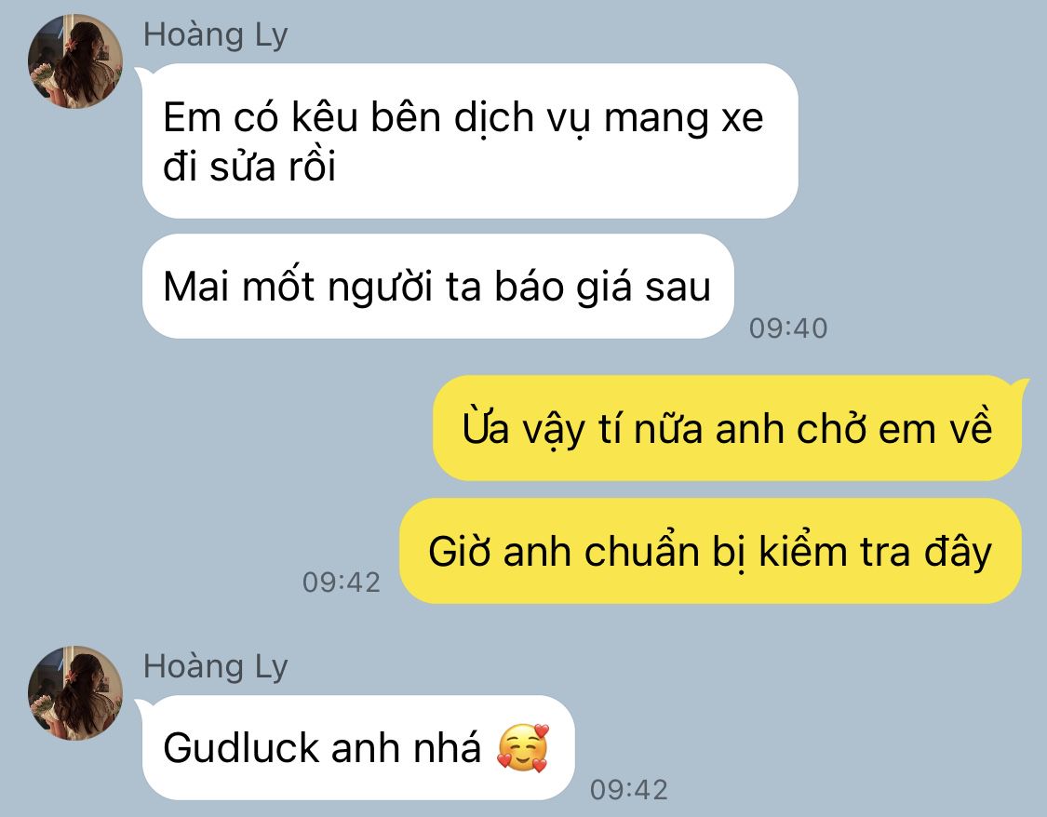The height and width of the screenshot is (817, 1047).
Task: Click the 09:40 timestamp
Action: [x=788, y=328]
